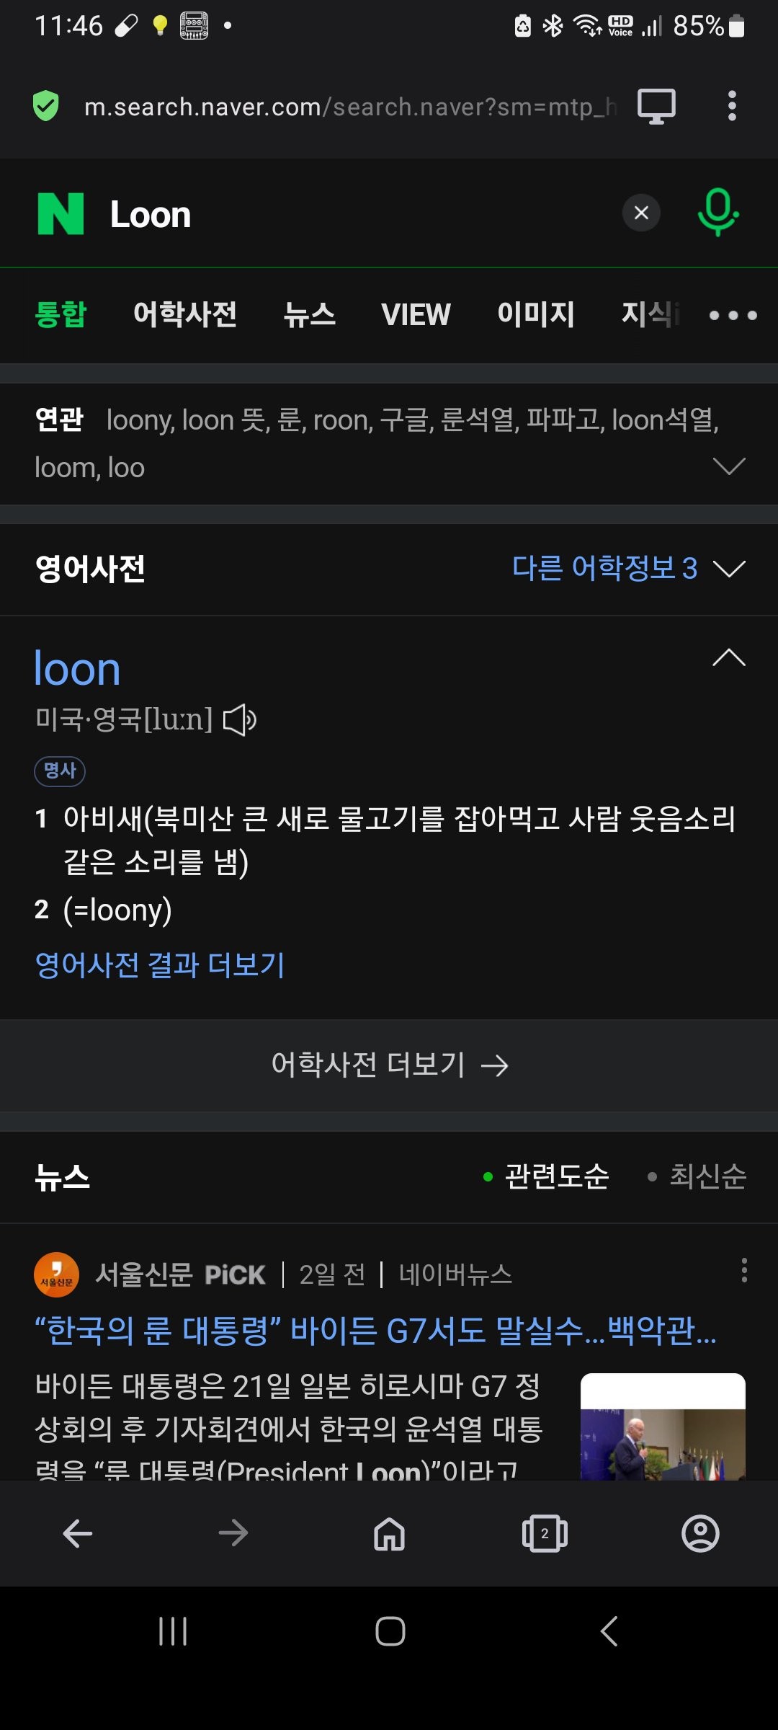Switch to the 어학사전 tab
The image size is (778, 1730).
tap(185, 314)
